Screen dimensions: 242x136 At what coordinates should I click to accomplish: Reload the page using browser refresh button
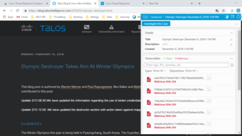click(17, 10)
